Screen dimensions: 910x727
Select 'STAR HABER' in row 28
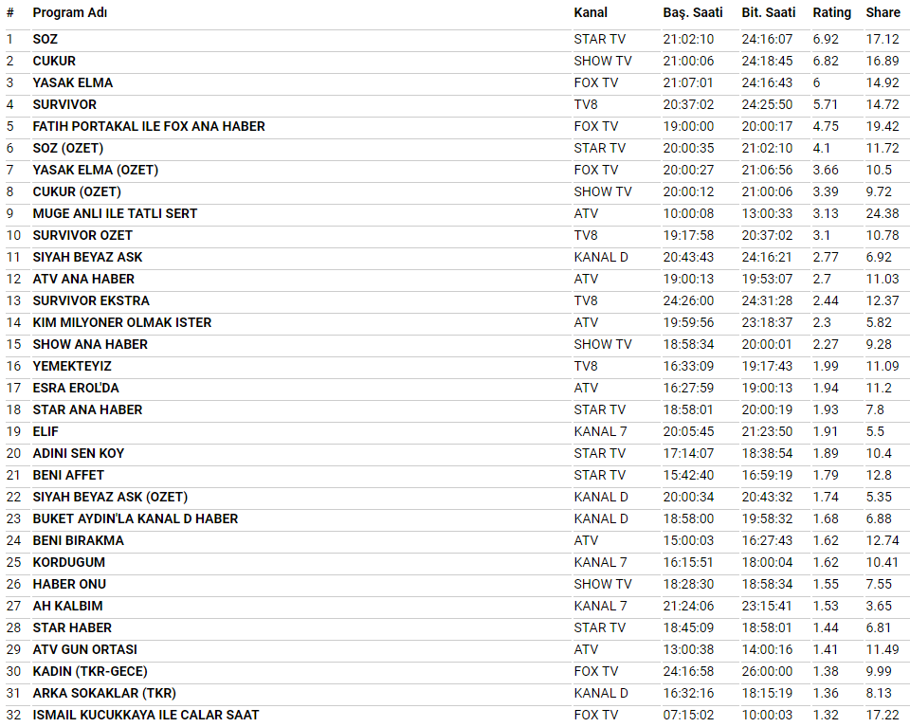pos(72,628)
